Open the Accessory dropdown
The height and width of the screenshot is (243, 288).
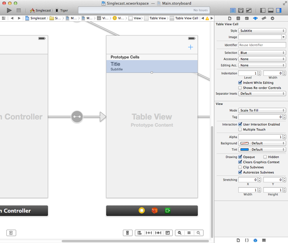coord(262,59)
